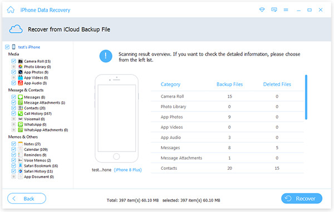Open the feedback chat icon
The height and width of the screenshot is (212, 334).
click(x=274, y=10)
